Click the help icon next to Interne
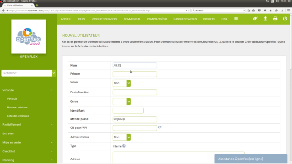 [x=124, y=146]
